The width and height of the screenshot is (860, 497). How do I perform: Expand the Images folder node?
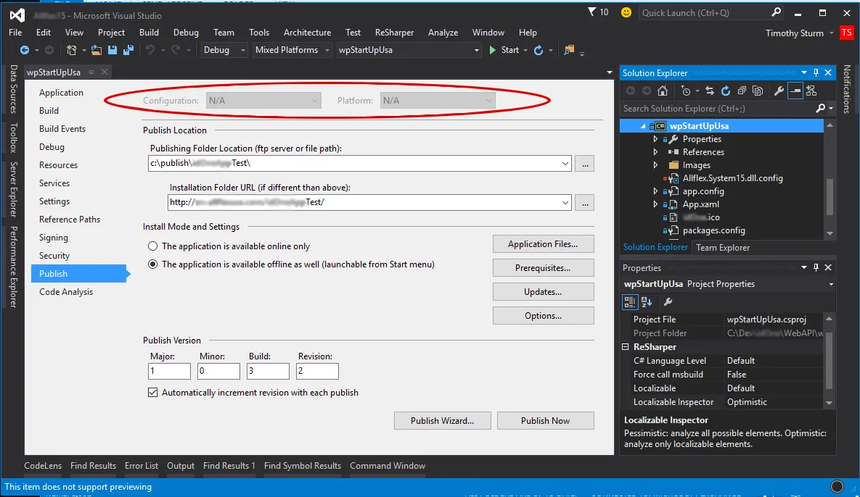point(655,165)
